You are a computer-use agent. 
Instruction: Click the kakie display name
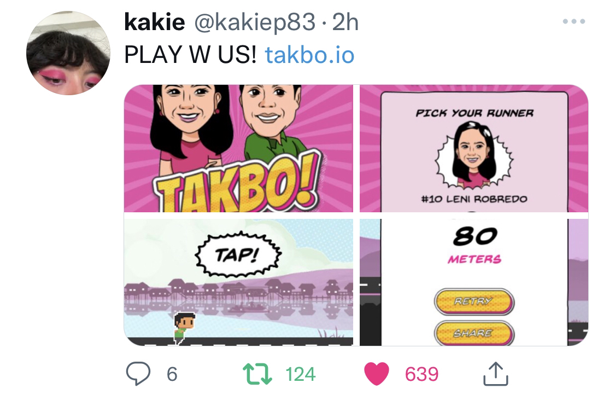click(x=155, y=22)
